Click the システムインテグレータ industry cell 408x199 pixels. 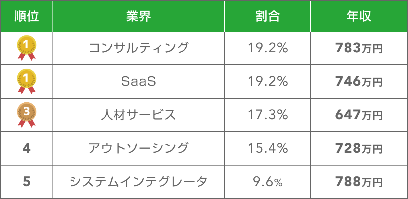pyautogui.click(x=138, y=182)
